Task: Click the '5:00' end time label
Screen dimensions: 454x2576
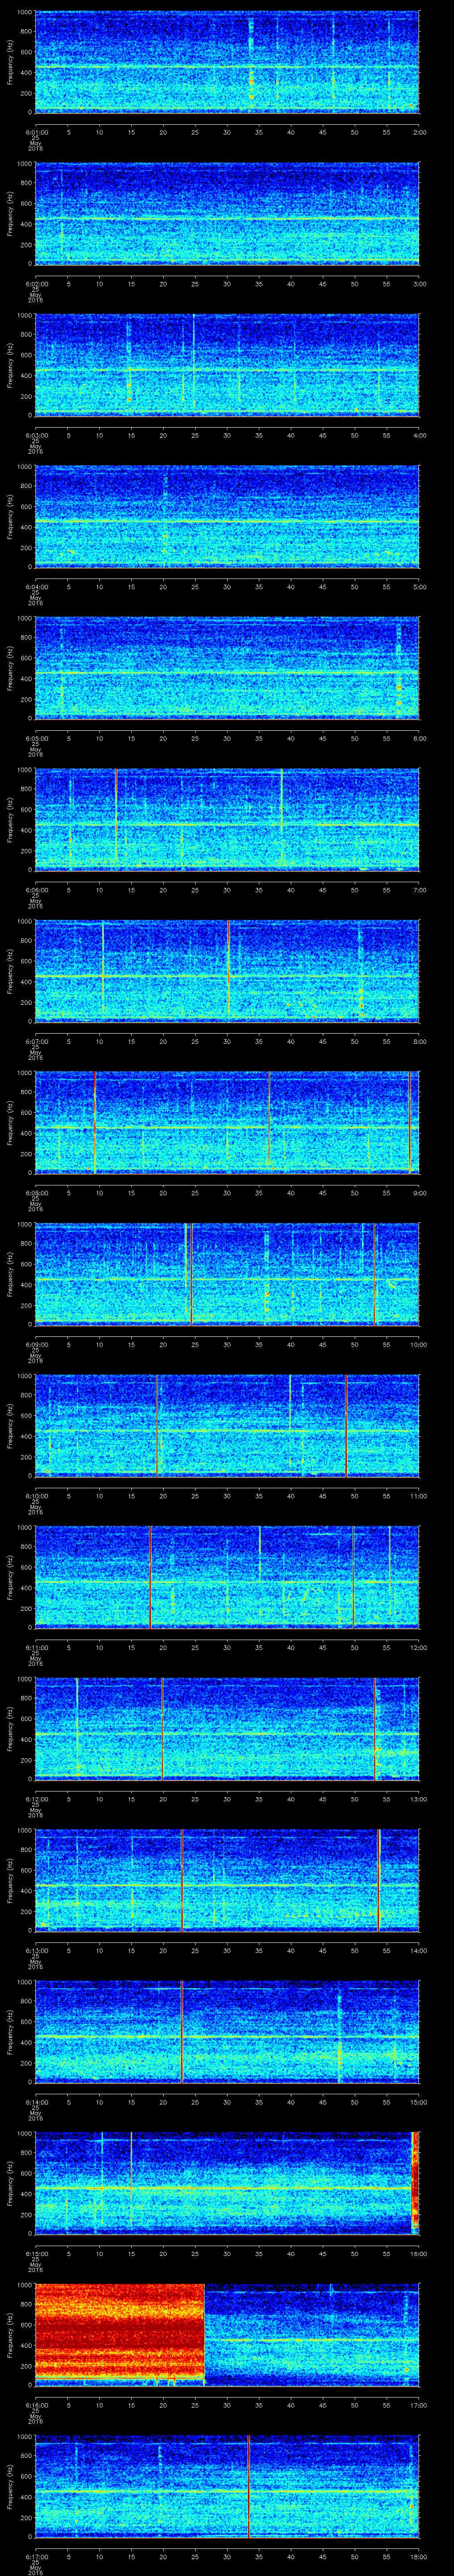Action: 419,586
